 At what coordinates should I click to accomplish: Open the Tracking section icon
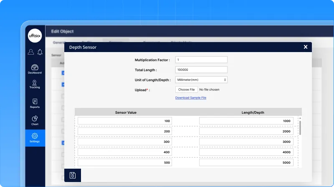35,85
